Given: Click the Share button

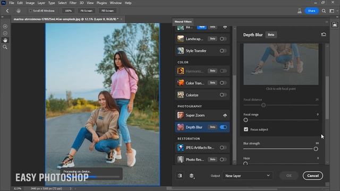Looking at the screenshot, I should pos(311,11).
